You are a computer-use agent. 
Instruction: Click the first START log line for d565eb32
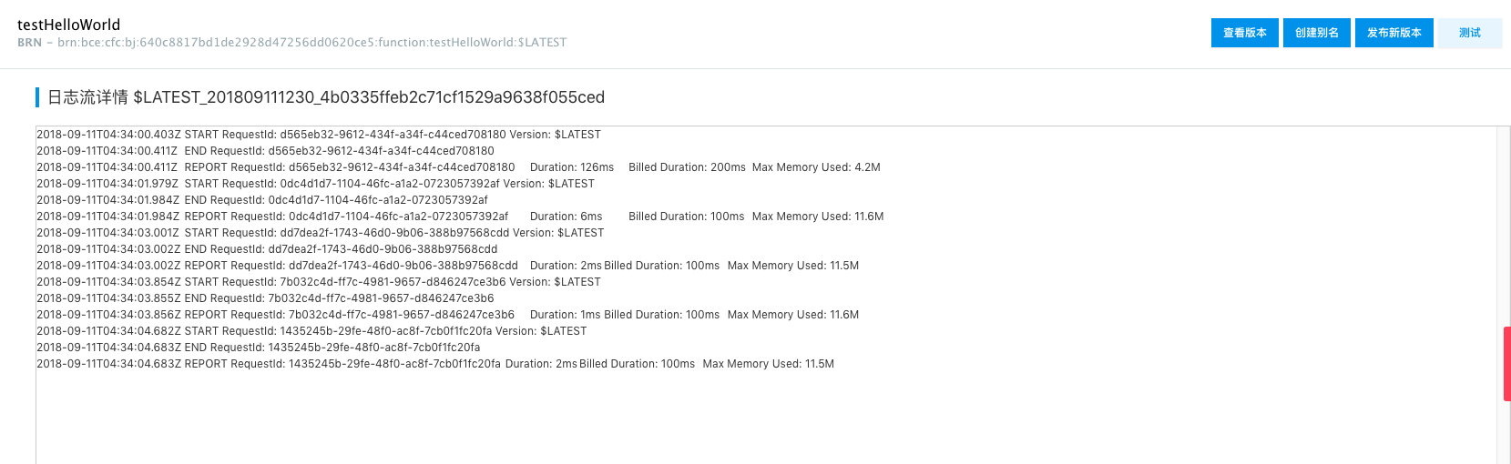click(x=319, y=135)
